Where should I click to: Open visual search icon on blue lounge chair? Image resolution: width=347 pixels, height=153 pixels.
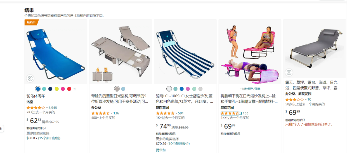tap(30, 78)
